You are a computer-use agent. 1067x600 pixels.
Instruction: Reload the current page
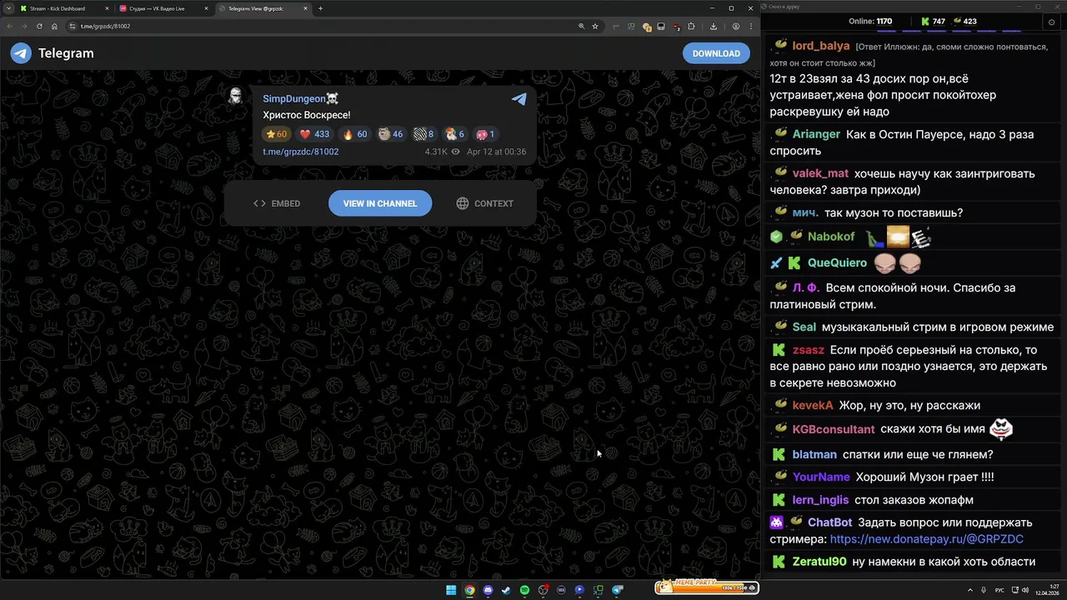coord(39,26)
